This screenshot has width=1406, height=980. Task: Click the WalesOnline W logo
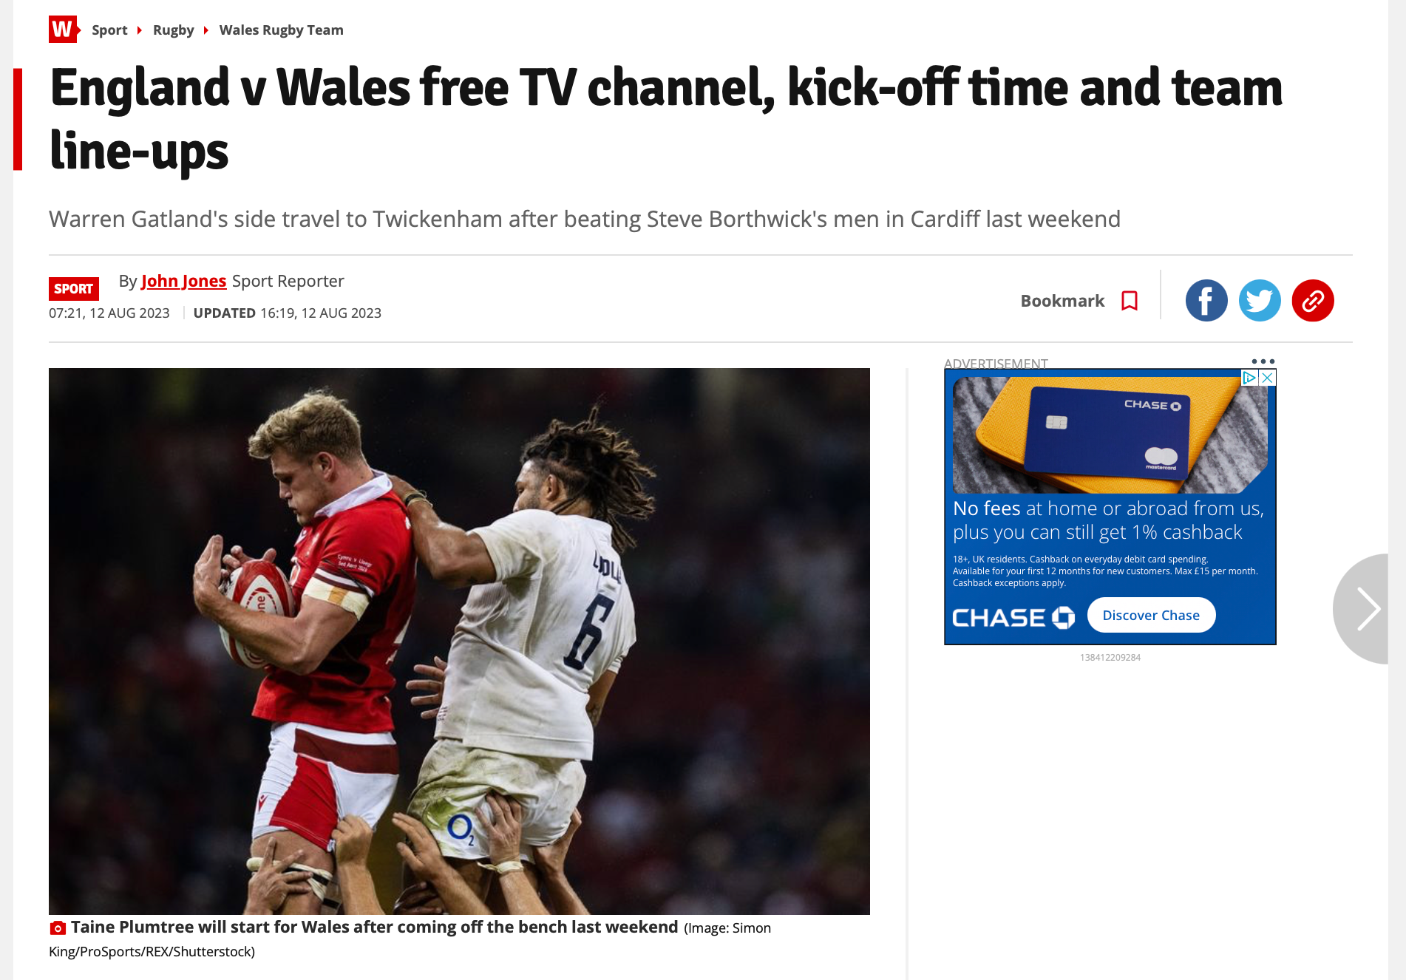tap(64, 30)
